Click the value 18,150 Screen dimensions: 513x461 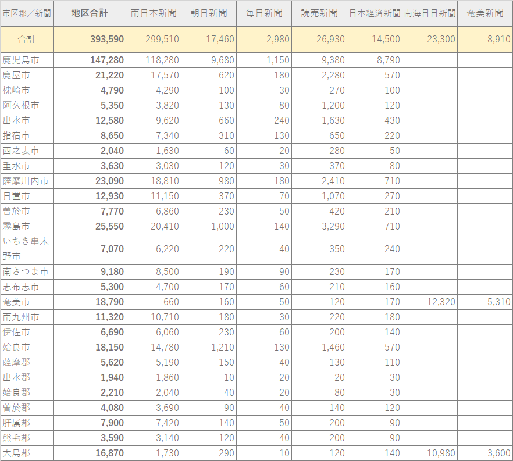tap(110, 347)
